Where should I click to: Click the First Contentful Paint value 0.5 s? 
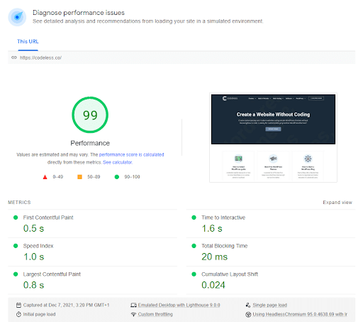tap(33, 228)
